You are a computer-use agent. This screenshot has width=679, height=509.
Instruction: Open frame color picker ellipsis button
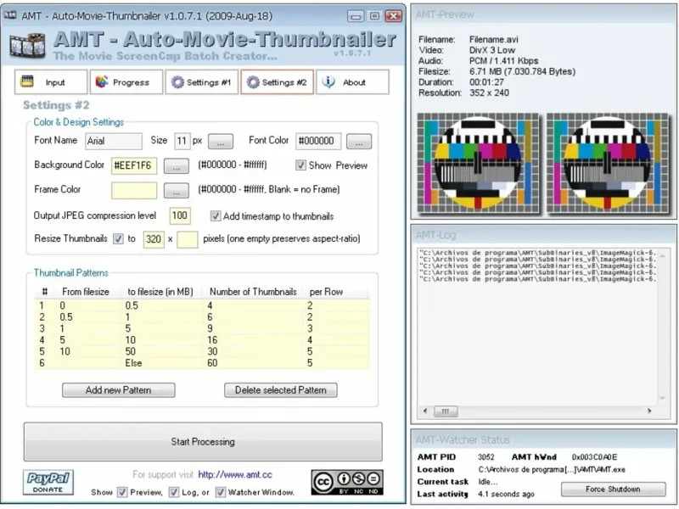(x=177, y=190)
